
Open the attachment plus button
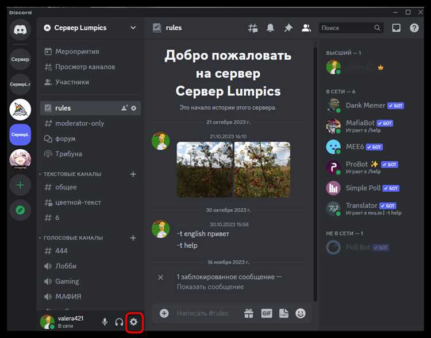coord(164,313)
